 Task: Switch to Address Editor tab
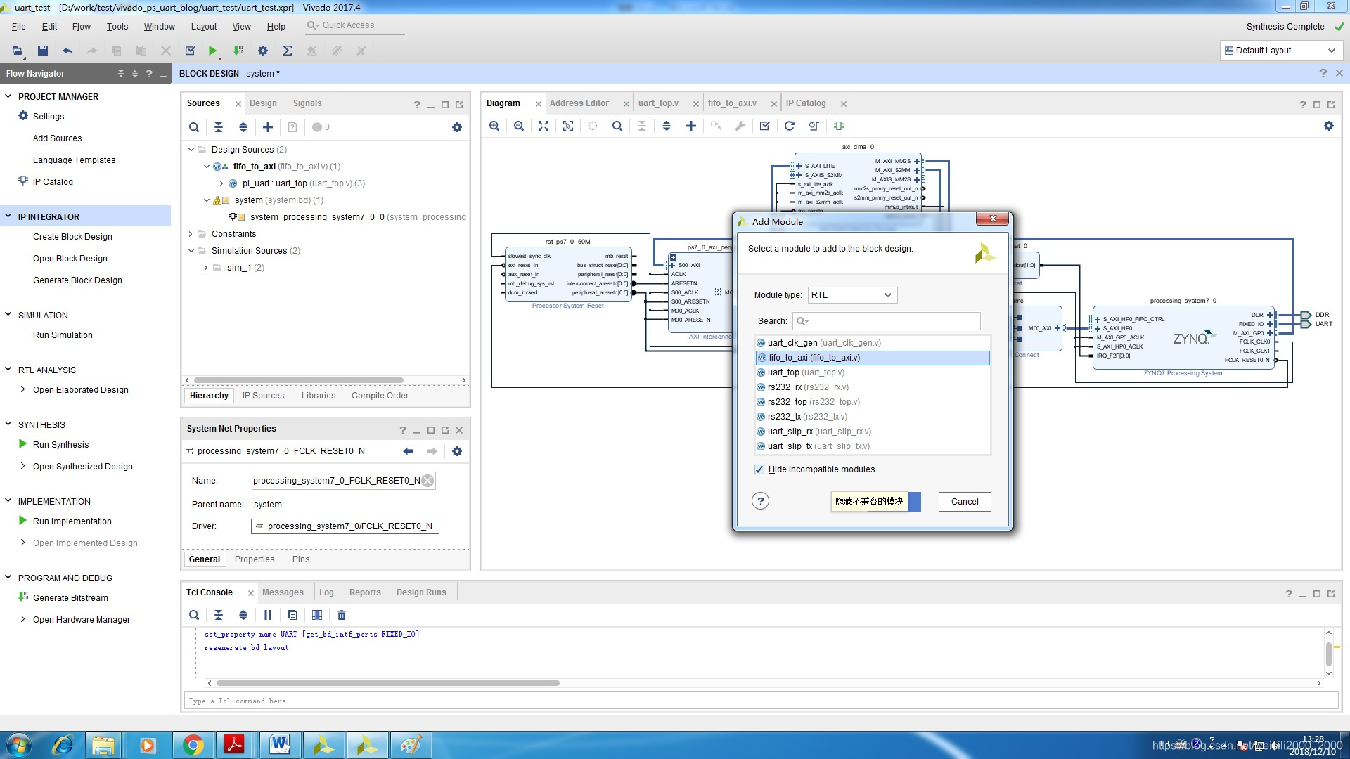579,103
